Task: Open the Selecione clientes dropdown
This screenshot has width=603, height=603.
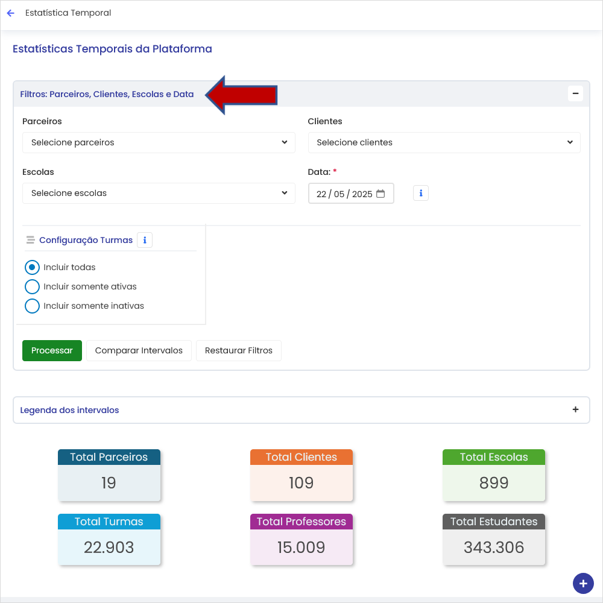Action: (x=444, y=142)
